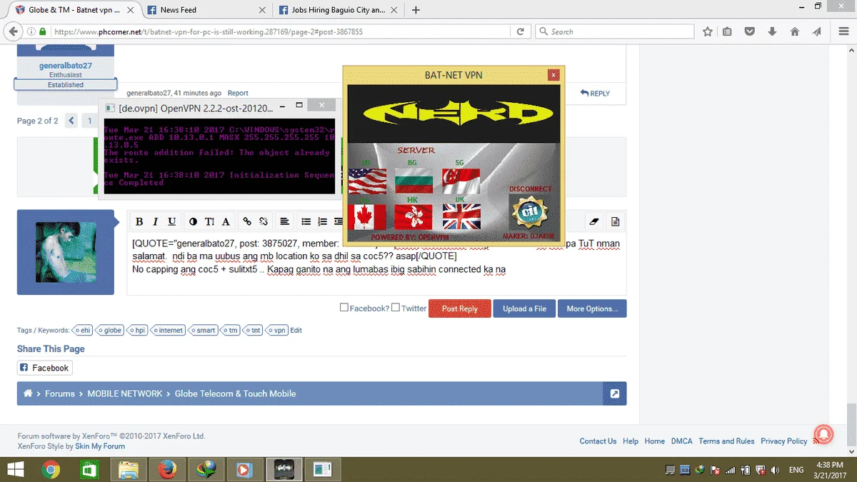This screenshot has width=857, height=482.
Task: Apply underline formatting in reply editor
Action: (172, 221)
